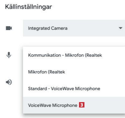Choose the Mikrofon (Realtek entry
The height and width of the screenshot is (118, 125).
point(74,72)
